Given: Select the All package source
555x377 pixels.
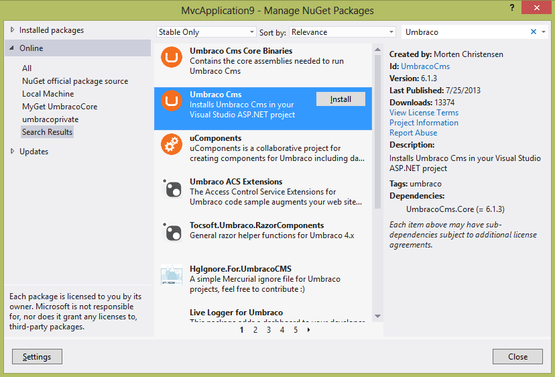Looking at the screenshot, I should tap(27, 68).
